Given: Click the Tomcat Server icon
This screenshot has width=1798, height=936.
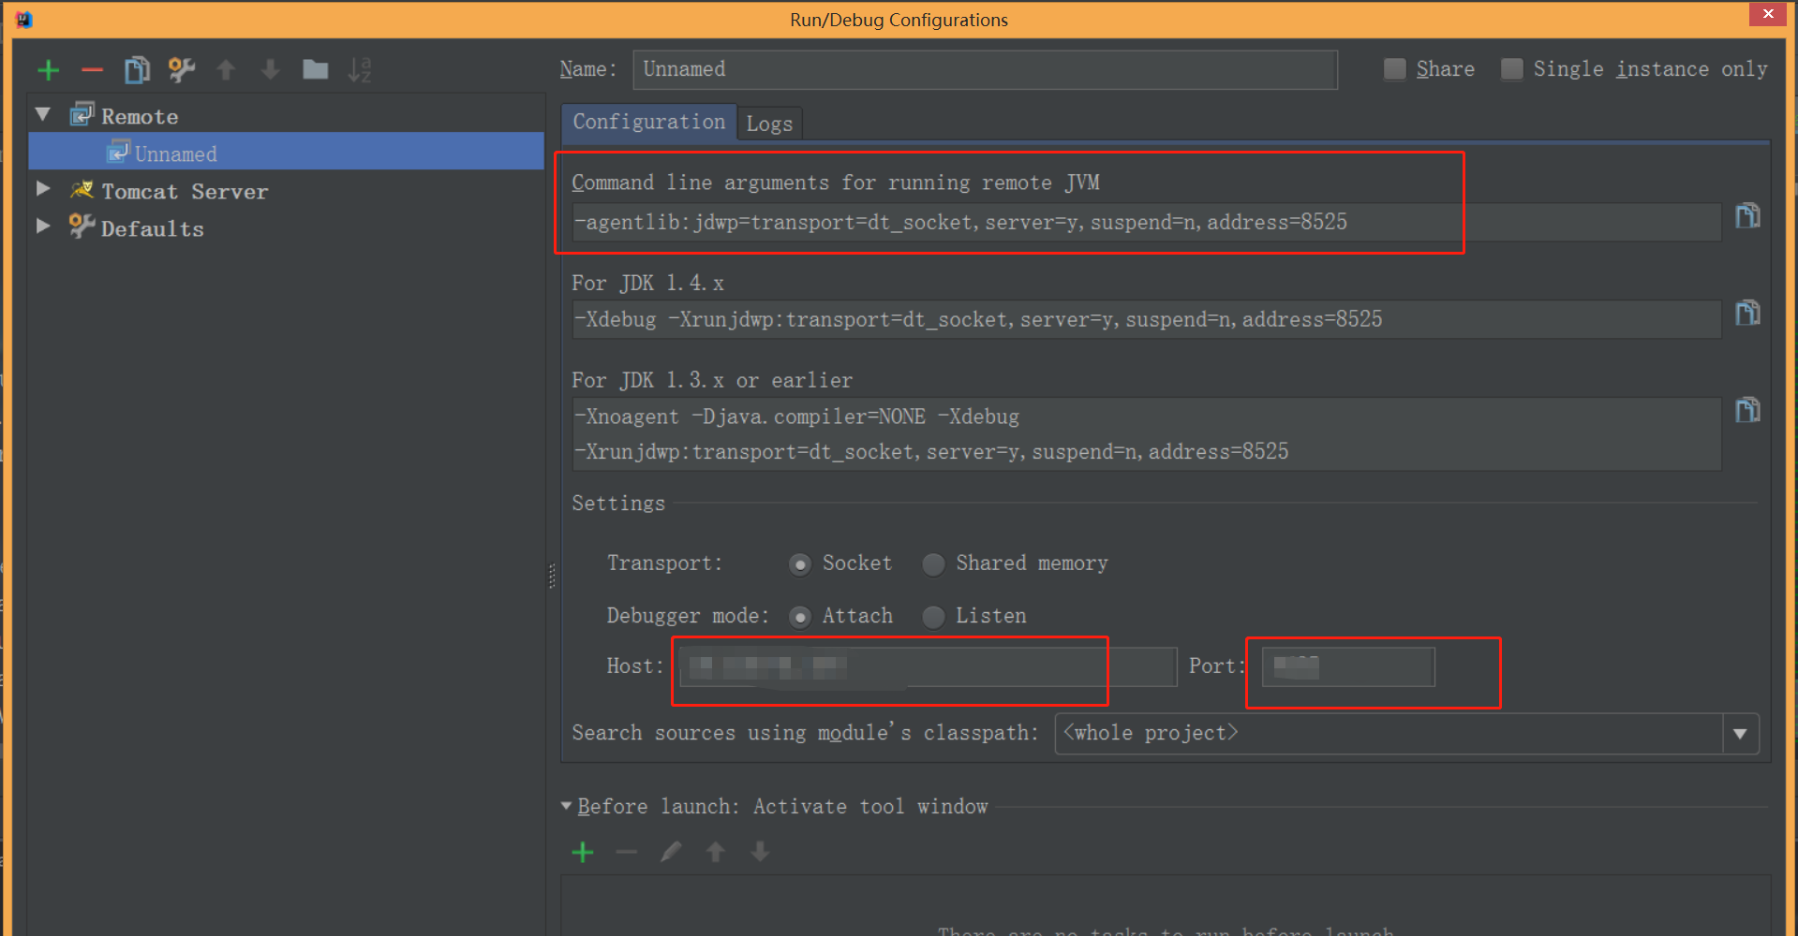Looking at the screenshot, I should [x=82, y=190].
